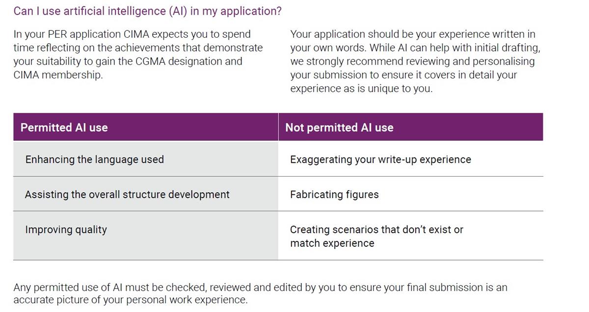Click the phrase 'match experience' in the table
This screenshot has height=312, width=589.
click(x=332, y=243)
